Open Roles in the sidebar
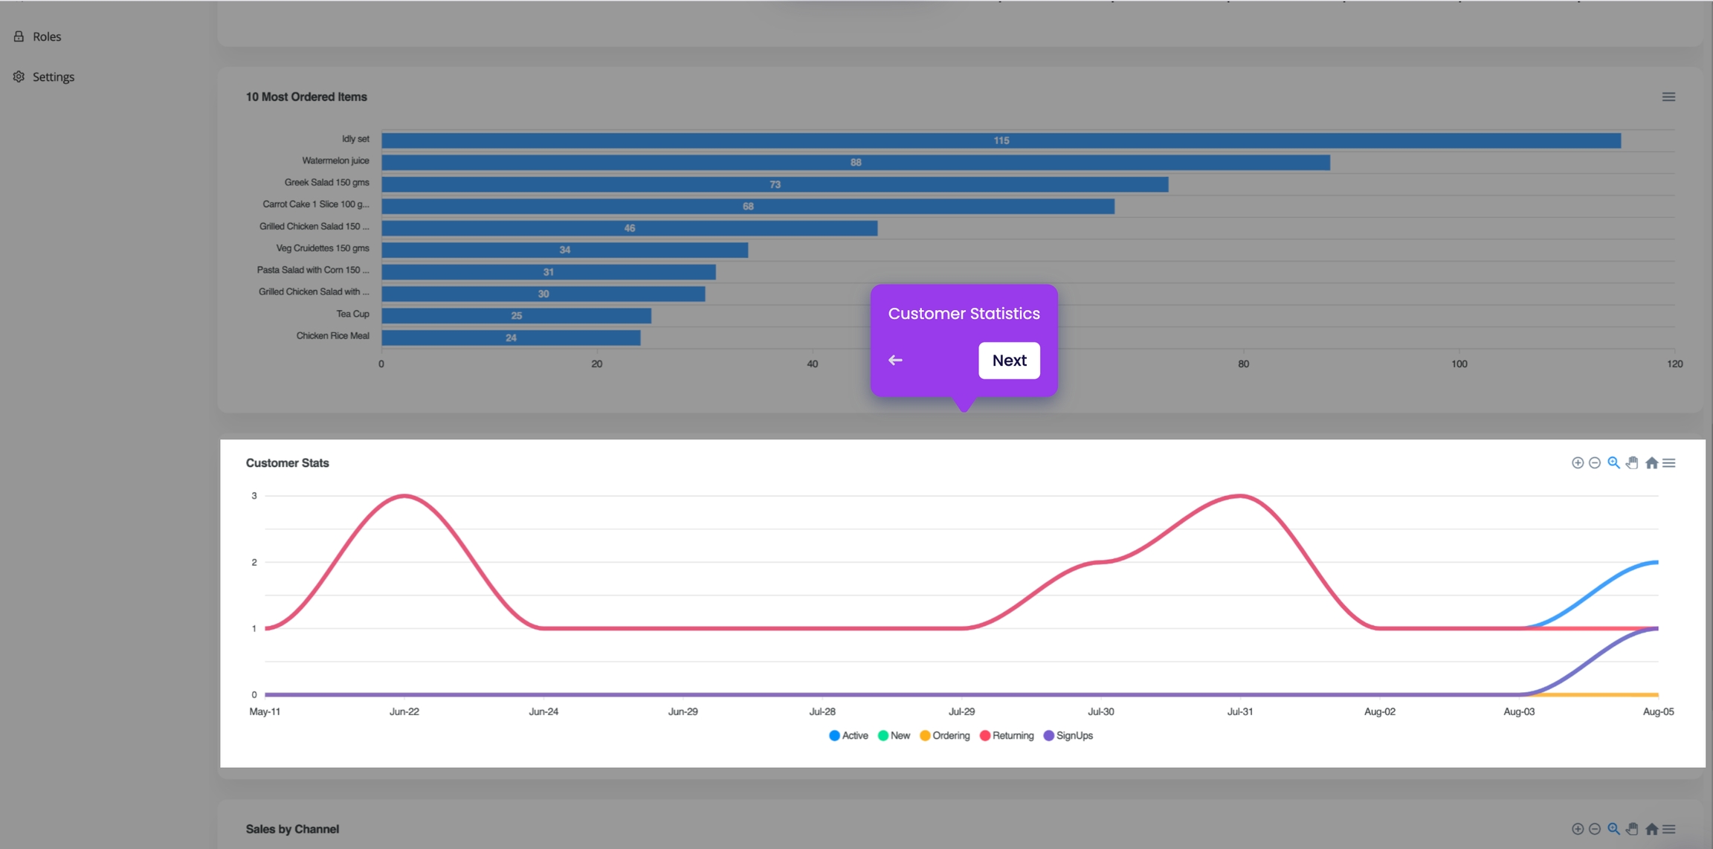1713x849 pixels. (46, 36)
